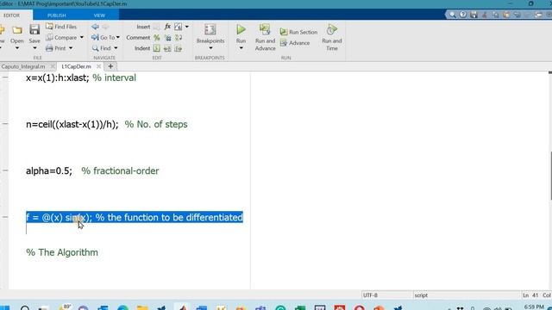Increase indent with the middle Indent icon

[x=167, y=48]
